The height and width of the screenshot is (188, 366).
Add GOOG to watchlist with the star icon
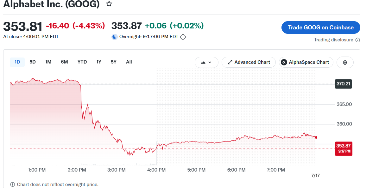(x=109, y=4)
